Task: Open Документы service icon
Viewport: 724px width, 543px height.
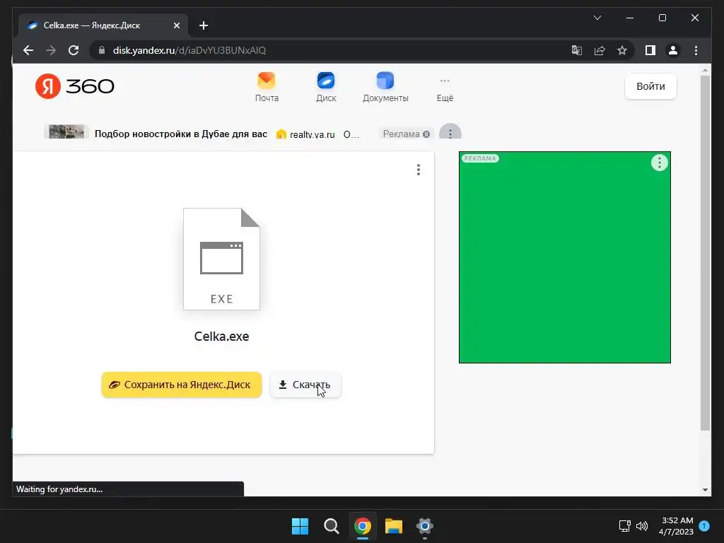Action: pyautogui.click(x=385, y=87)
